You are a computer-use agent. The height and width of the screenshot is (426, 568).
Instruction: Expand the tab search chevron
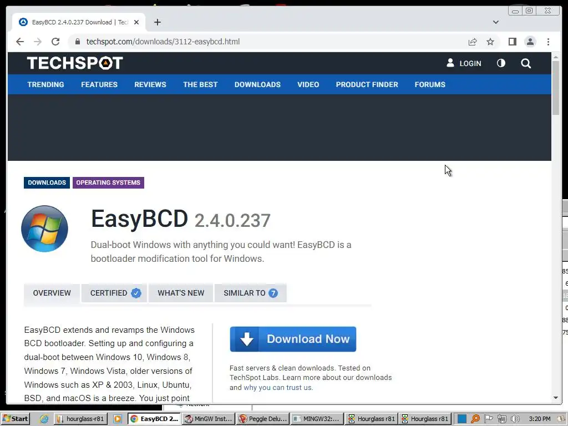pos(495,22)
